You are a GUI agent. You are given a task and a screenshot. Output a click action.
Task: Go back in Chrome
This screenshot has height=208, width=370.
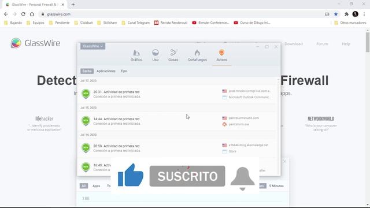[x=6, y=14]
